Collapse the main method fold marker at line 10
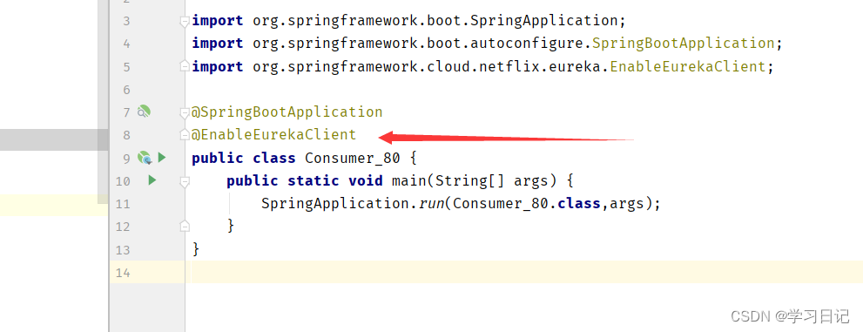This screenshot has height=332, width=863. pyautogui.click(x=185, y=181)
